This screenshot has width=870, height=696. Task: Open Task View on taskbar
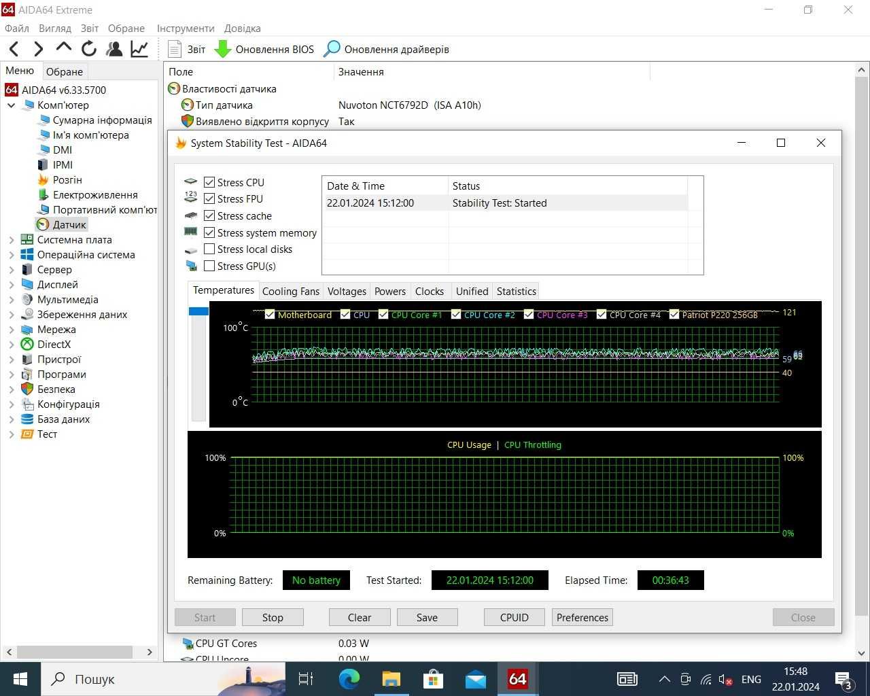(x=306, y=678)
